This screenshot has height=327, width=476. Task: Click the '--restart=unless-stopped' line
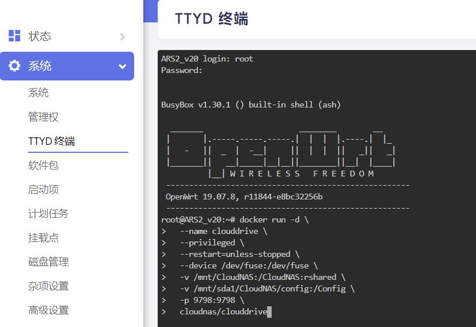pyautogui.click(x=239, y=254)
